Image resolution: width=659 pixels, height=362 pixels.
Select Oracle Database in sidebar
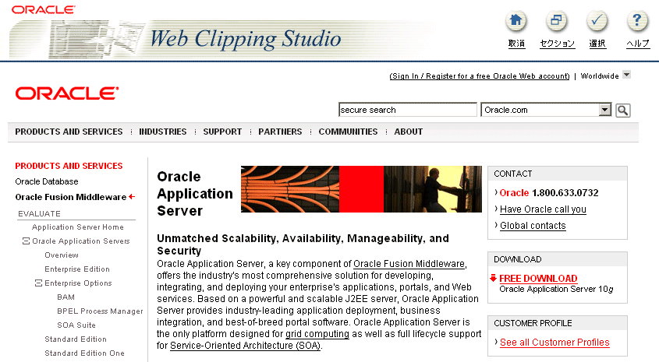click(47, 181)
